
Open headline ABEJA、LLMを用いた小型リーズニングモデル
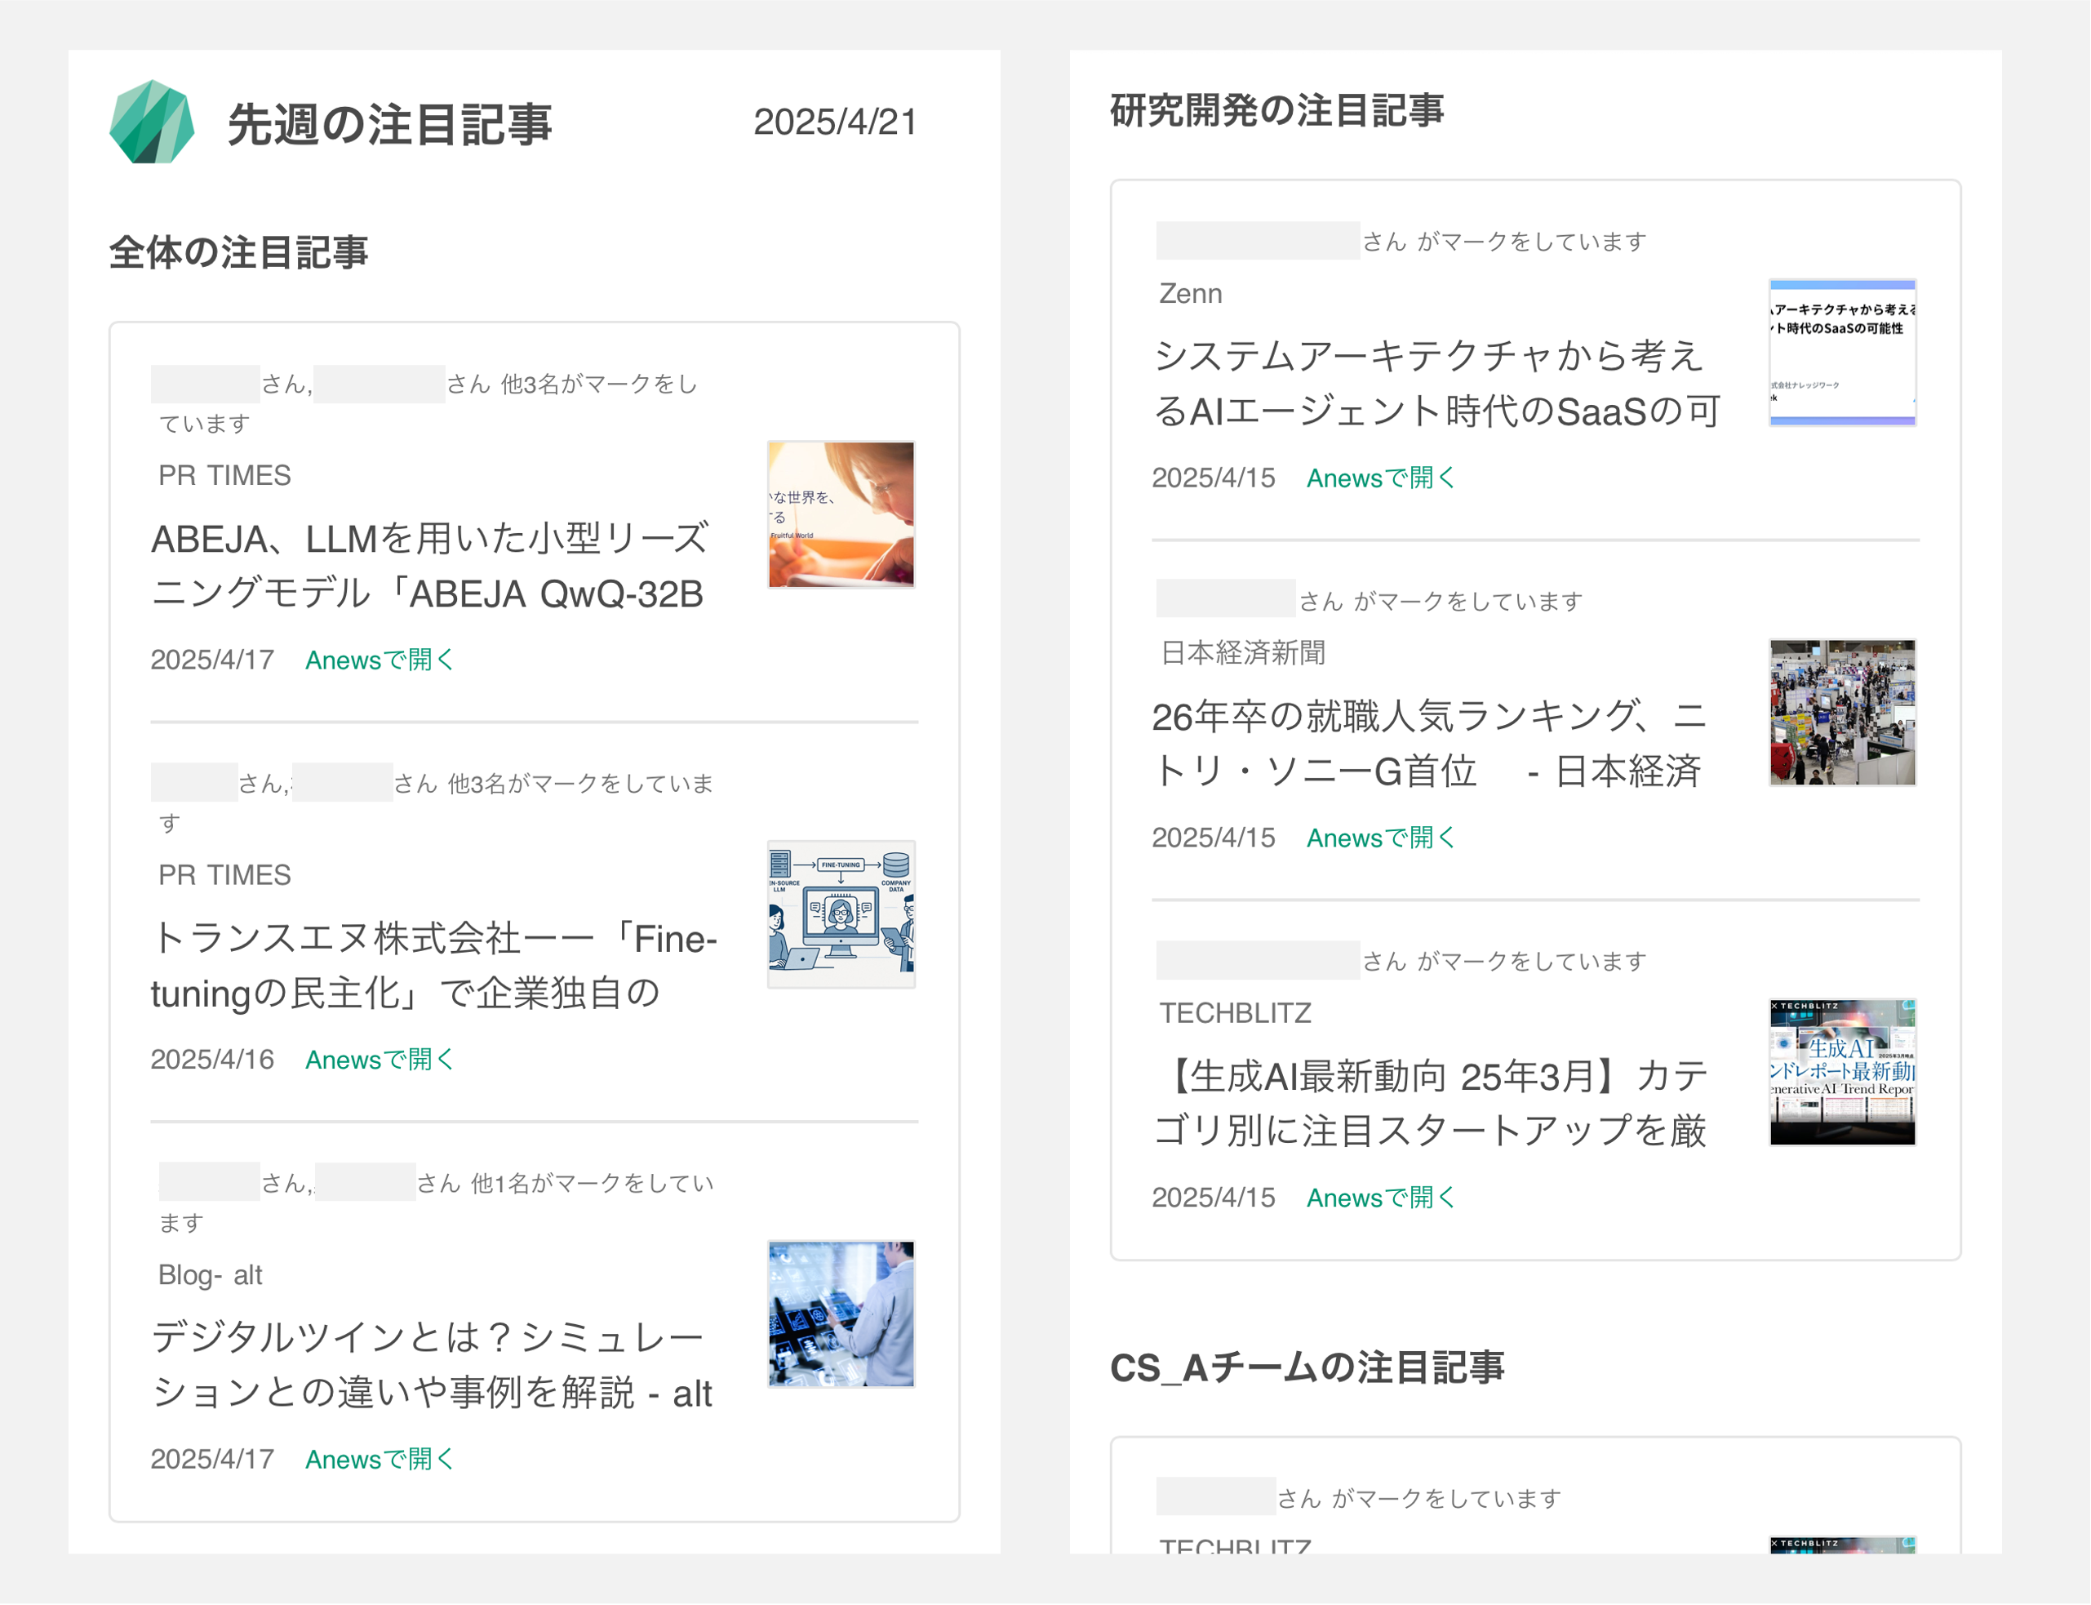430,567
